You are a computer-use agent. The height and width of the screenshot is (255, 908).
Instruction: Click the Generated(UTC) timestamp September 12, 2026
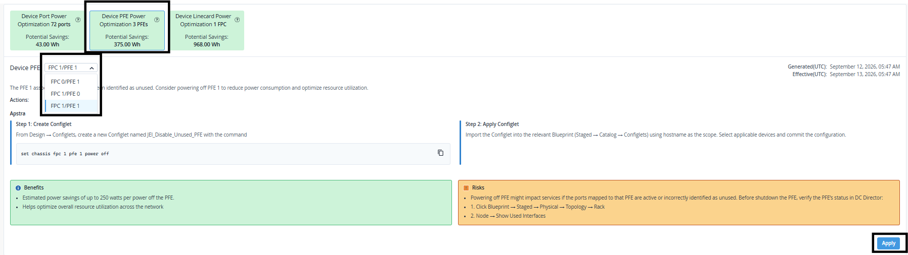click(865, 67)
